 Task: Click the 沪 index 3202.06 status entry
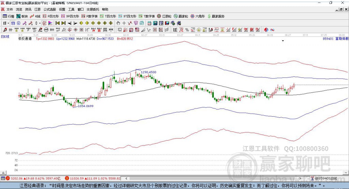point(33,178)
